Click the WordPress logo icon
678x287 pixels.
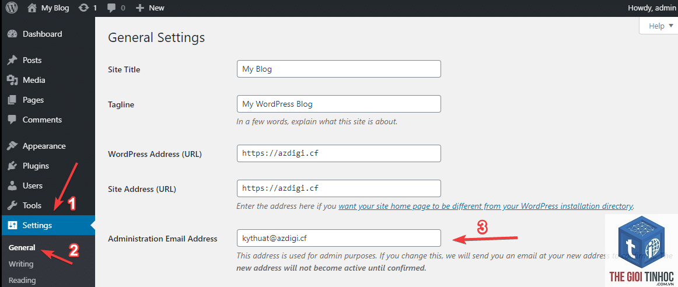tap(12, 8)
